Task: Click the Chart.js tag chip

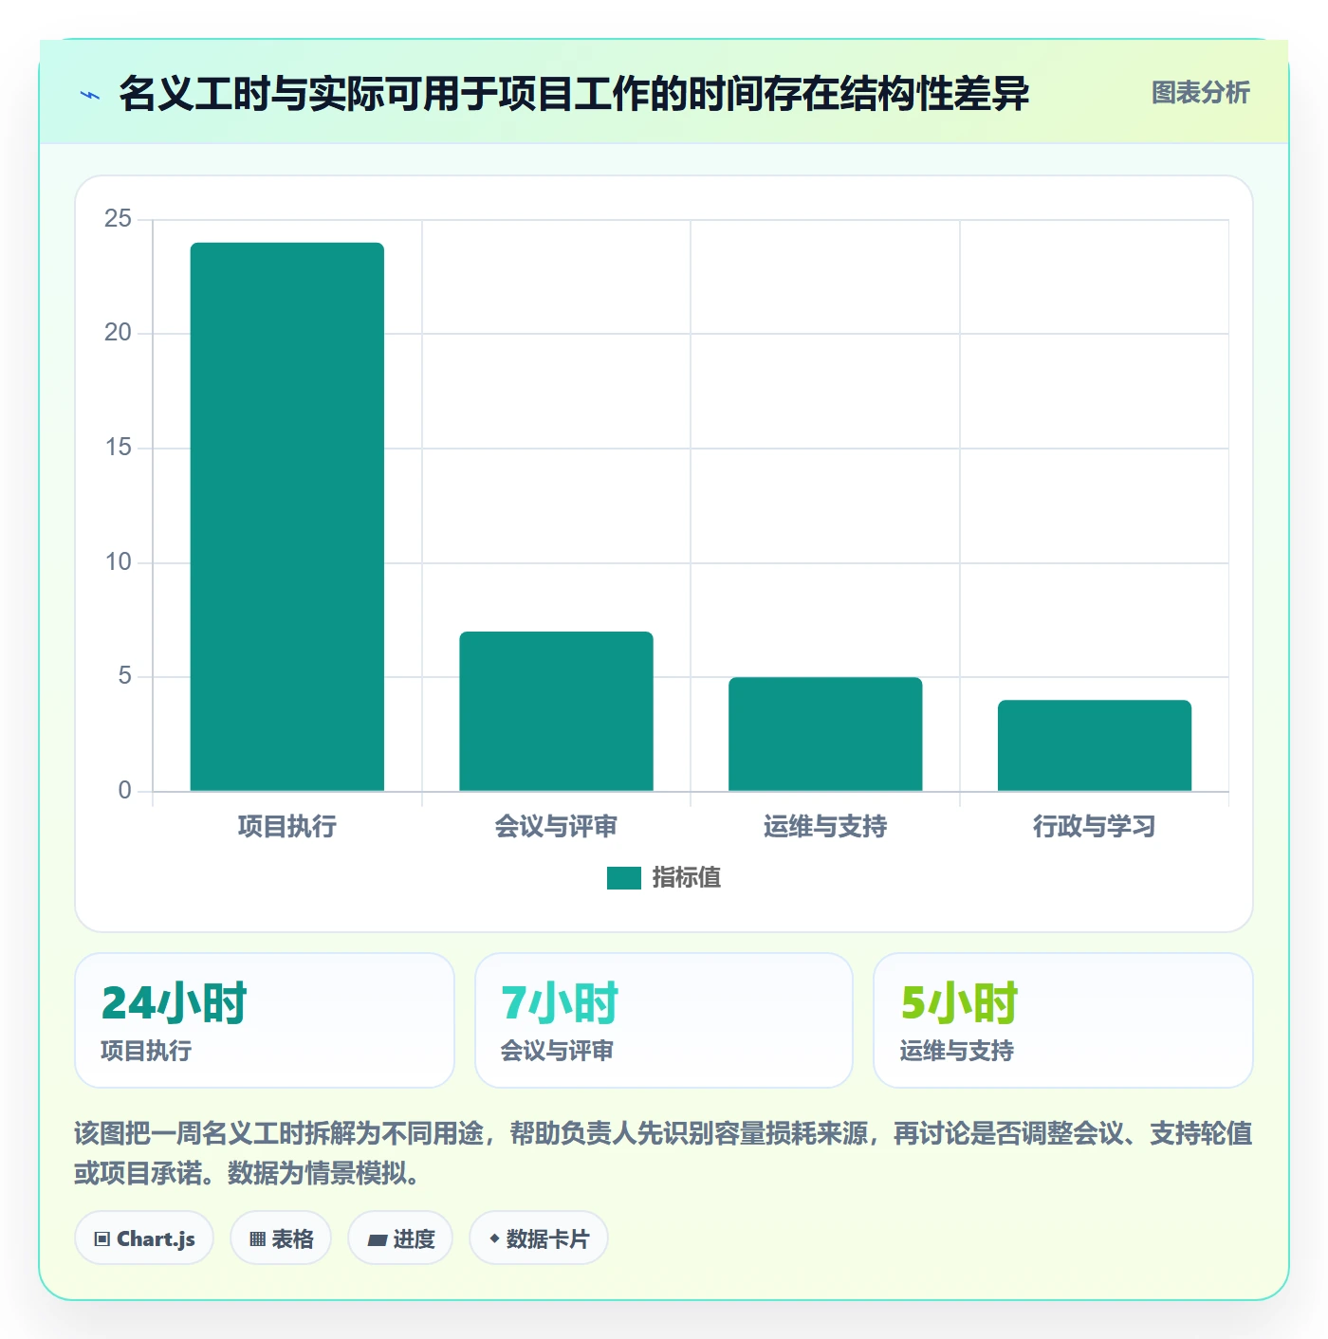Action: (144, 1238)
